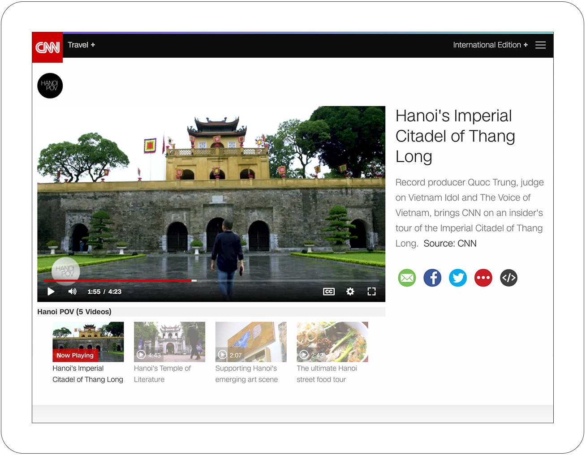Click the large article headline

click(455, 136)
